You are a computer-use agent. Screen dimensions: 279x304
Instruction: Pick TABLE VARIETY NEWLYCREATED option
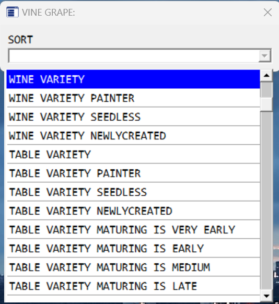tap(133, 211)
